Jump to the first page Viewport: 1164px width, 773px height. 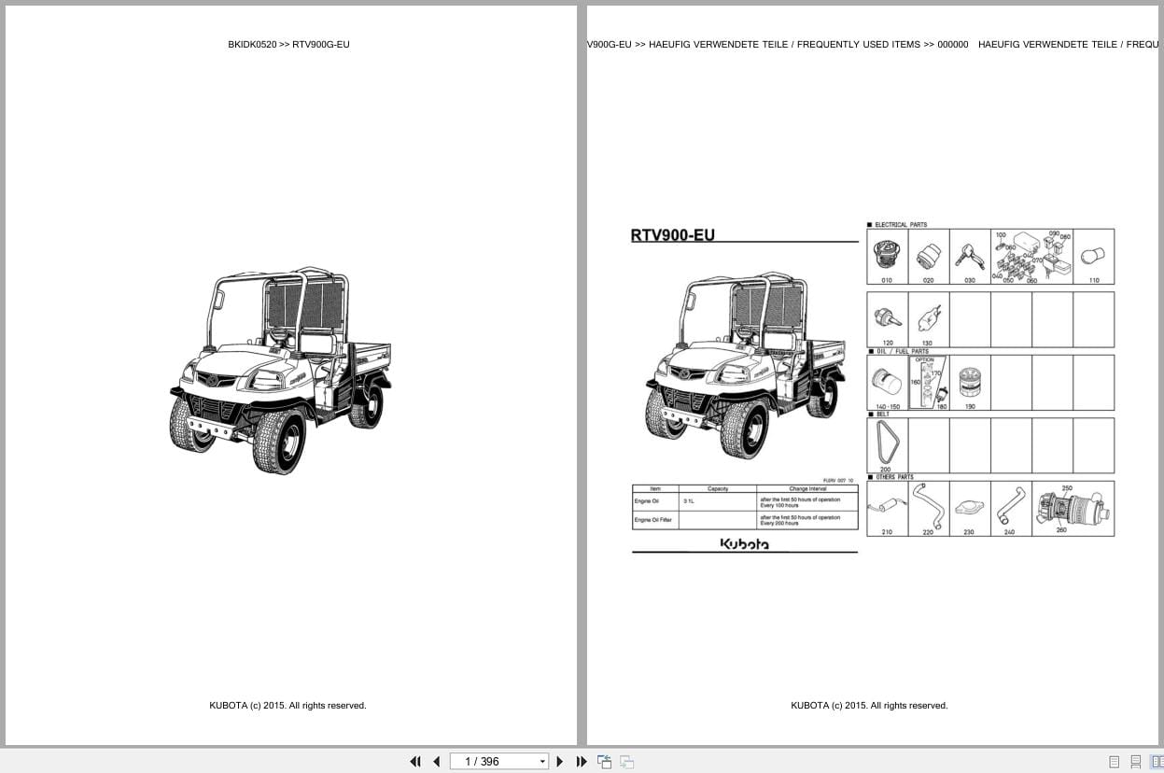[416, 762]
